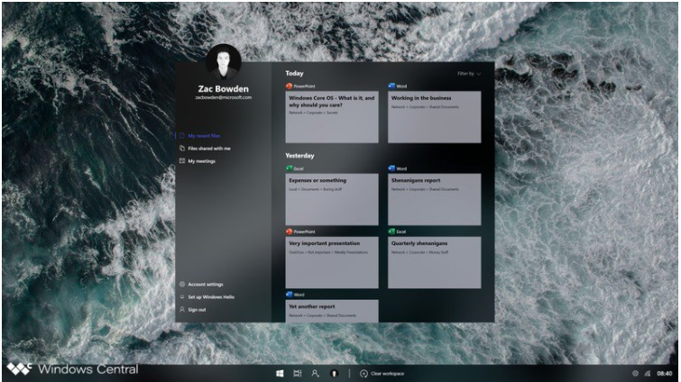This screenshot has height=382, width=681.
Task: Click the Sign out person icon
Action: point(182,310)
